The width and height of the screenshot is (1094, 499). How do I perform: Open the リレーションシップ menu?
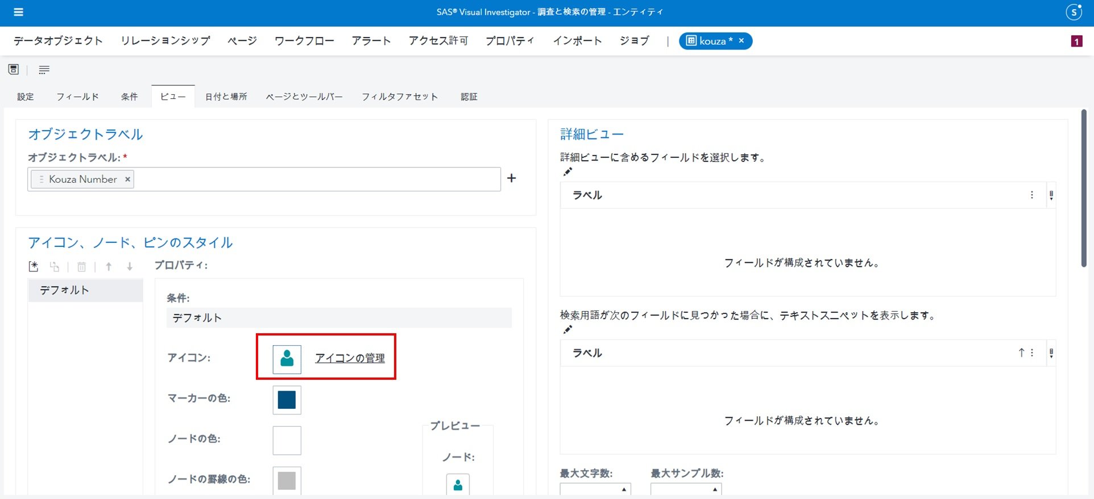165,41
